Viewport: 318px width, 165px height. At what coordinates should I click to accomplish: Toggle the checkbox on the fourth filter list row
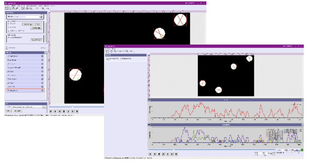tap(8, 68)
